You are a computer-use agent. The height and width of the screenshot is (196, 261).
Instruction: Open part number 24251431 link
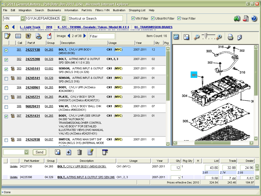pos(33,116)
